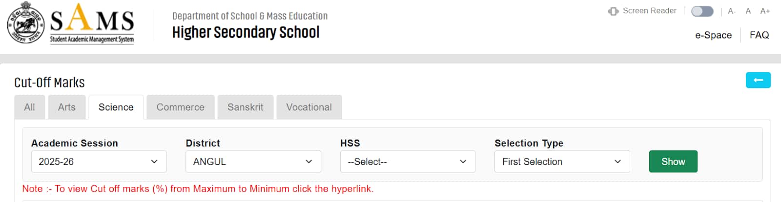Screen dimensions: 781x202
Task: Click the Odisha government emblem logo
Action: [x=26, y=23]
